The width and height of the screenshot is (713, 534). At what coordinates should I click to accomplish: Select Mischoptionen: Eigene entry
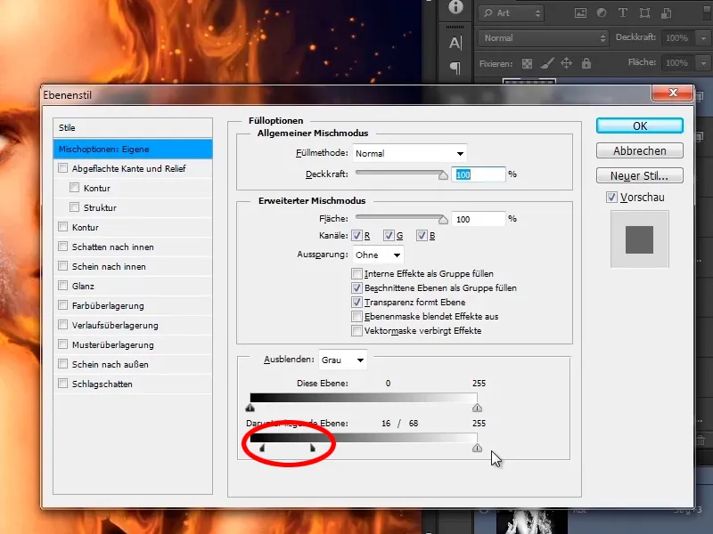pos(133,150)
